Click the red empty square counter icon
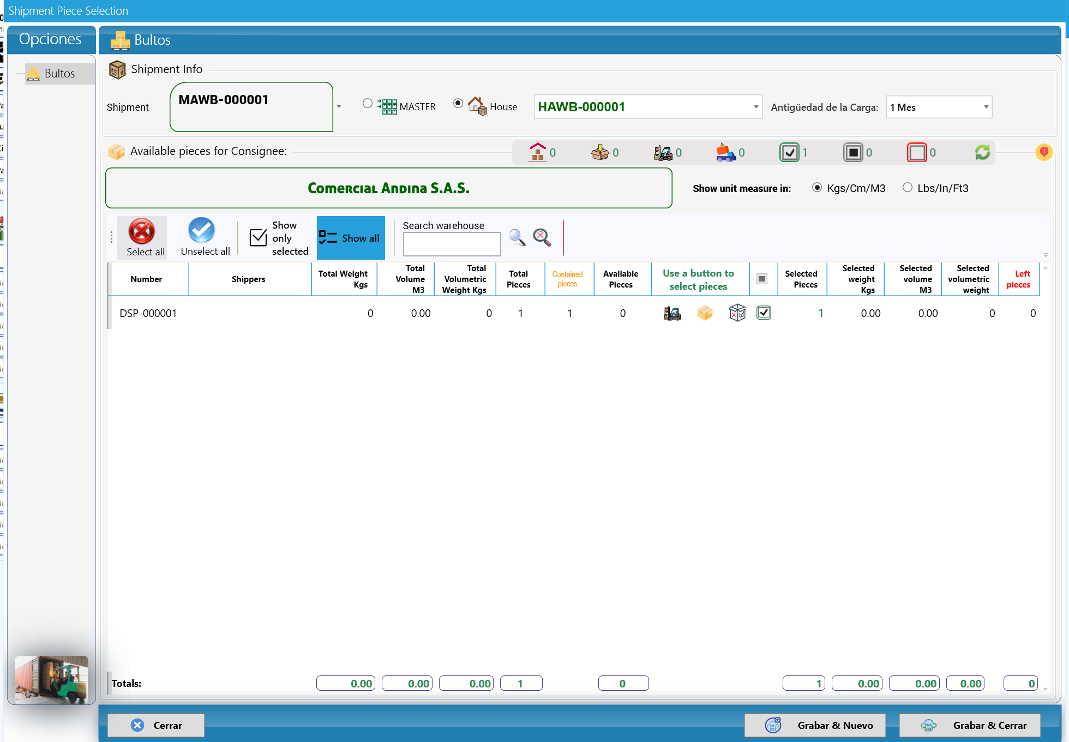 click(x=917, y=153)
